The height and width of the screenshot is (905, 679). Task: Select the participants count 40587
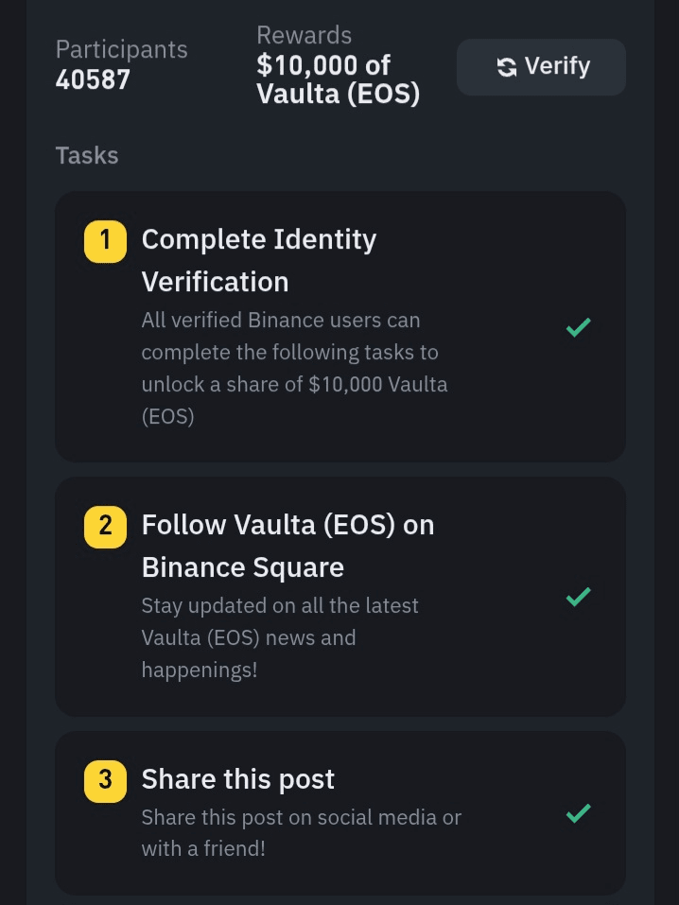[93, 80]
